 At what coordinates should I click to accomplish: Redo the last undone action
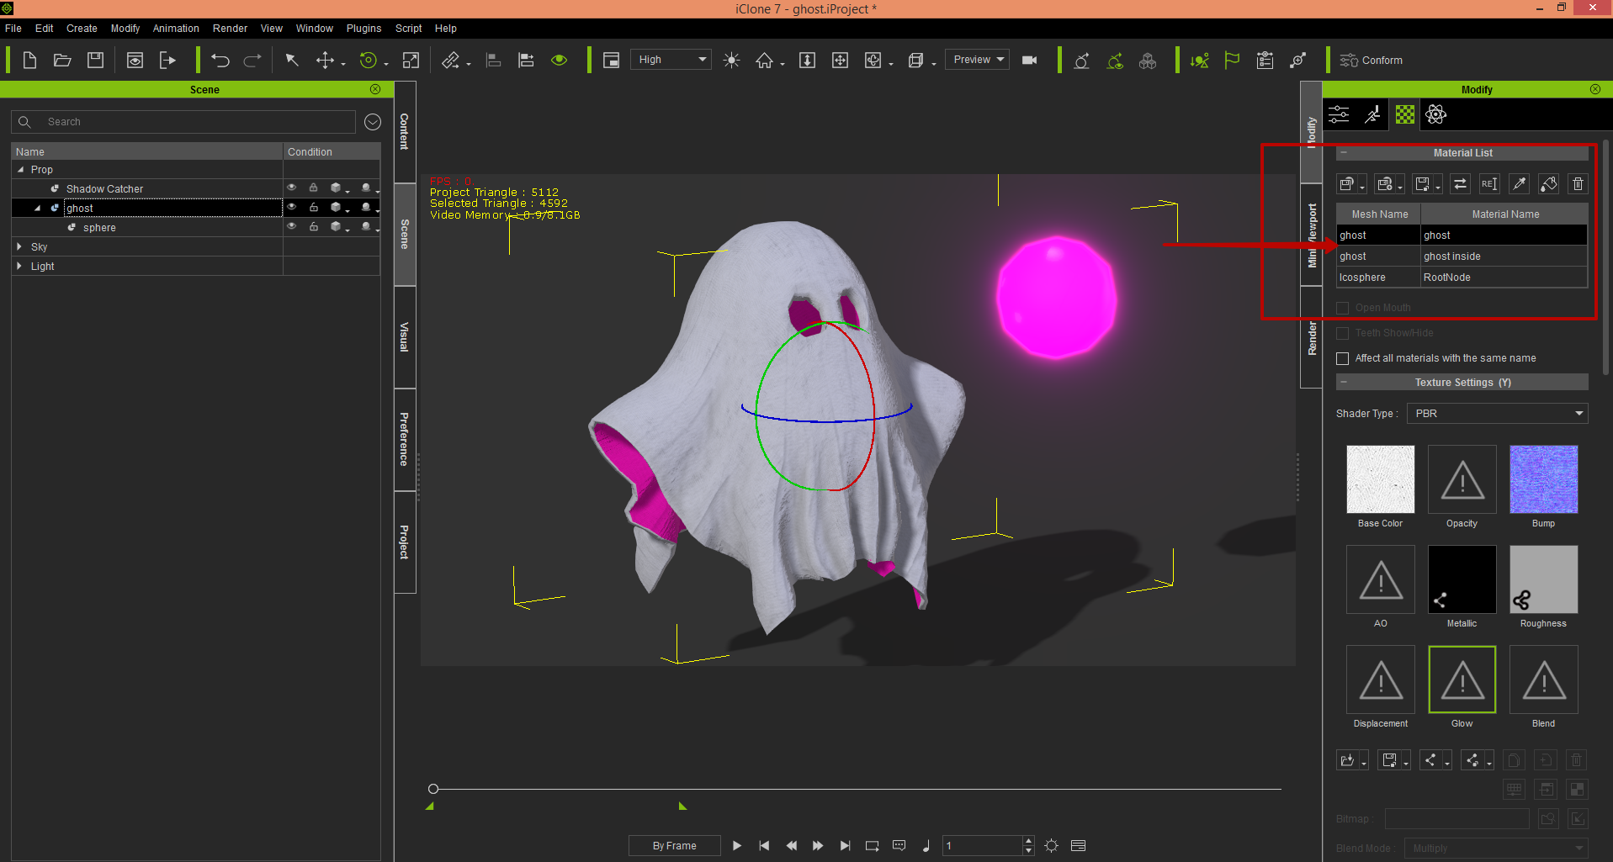(x=252, y=60)
